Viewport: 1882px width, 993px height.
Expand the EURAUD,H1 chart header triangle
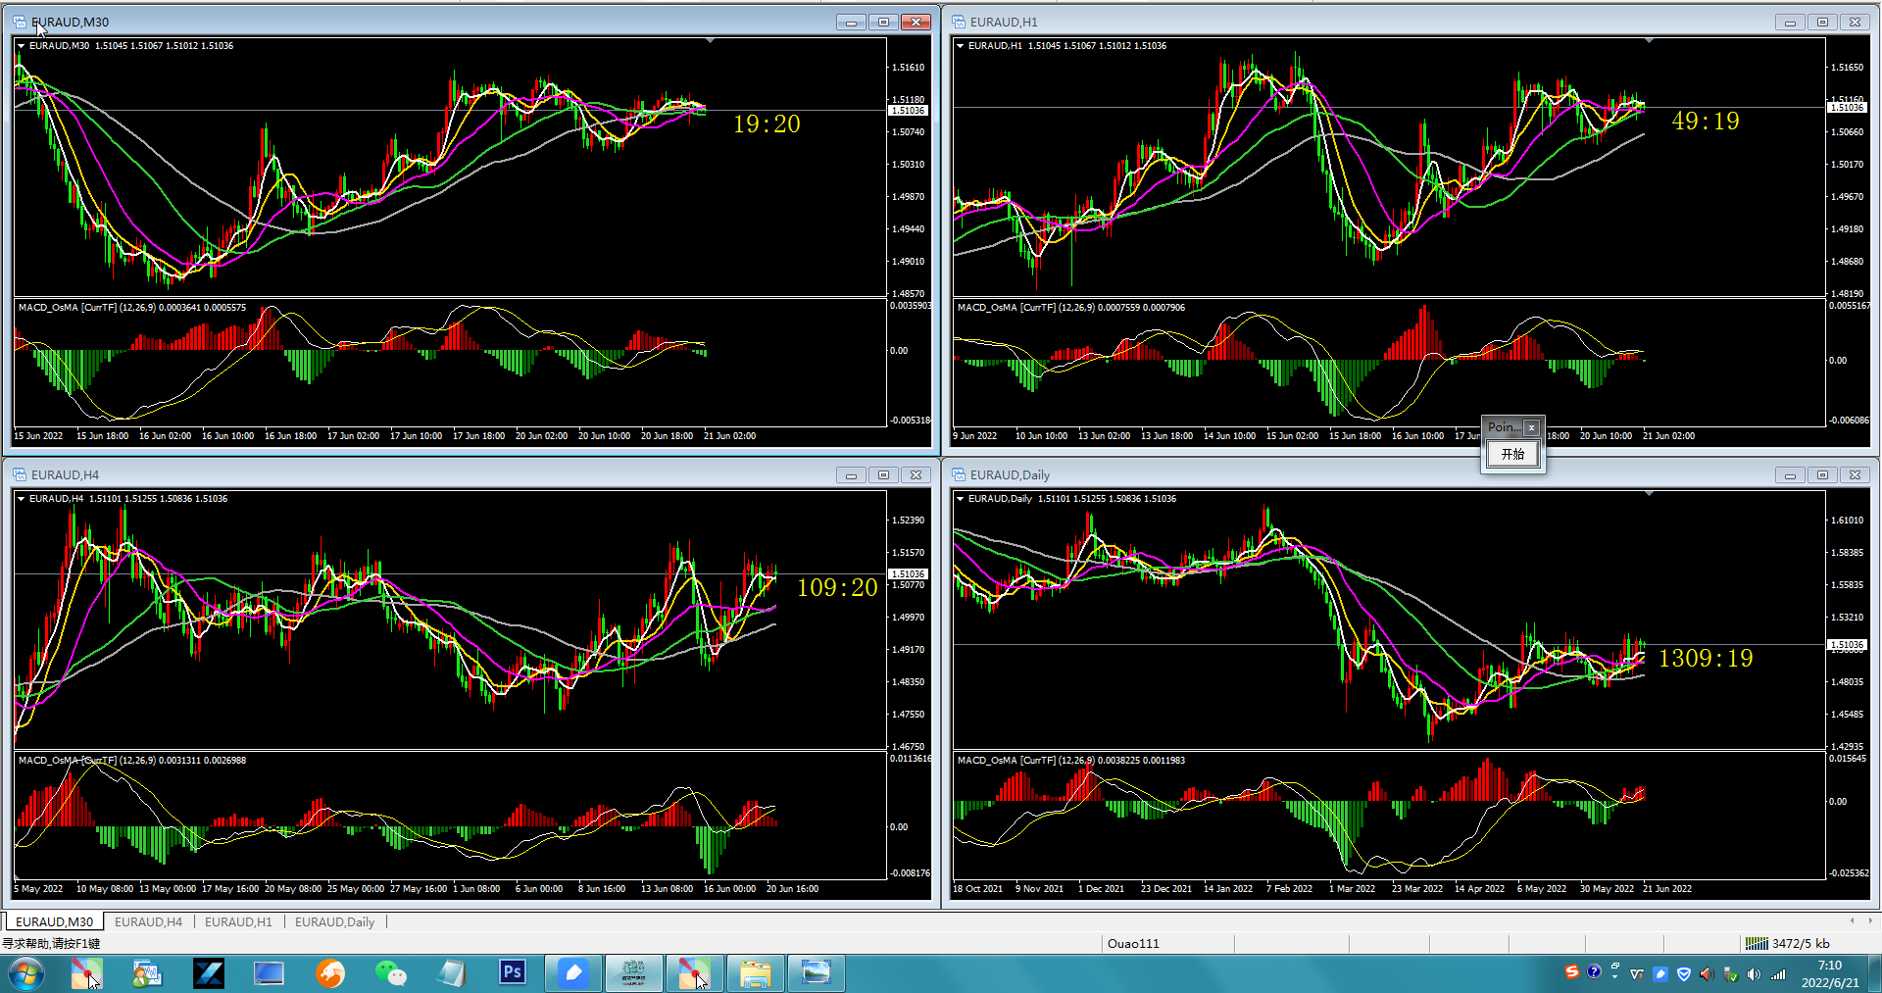[961, 45]
